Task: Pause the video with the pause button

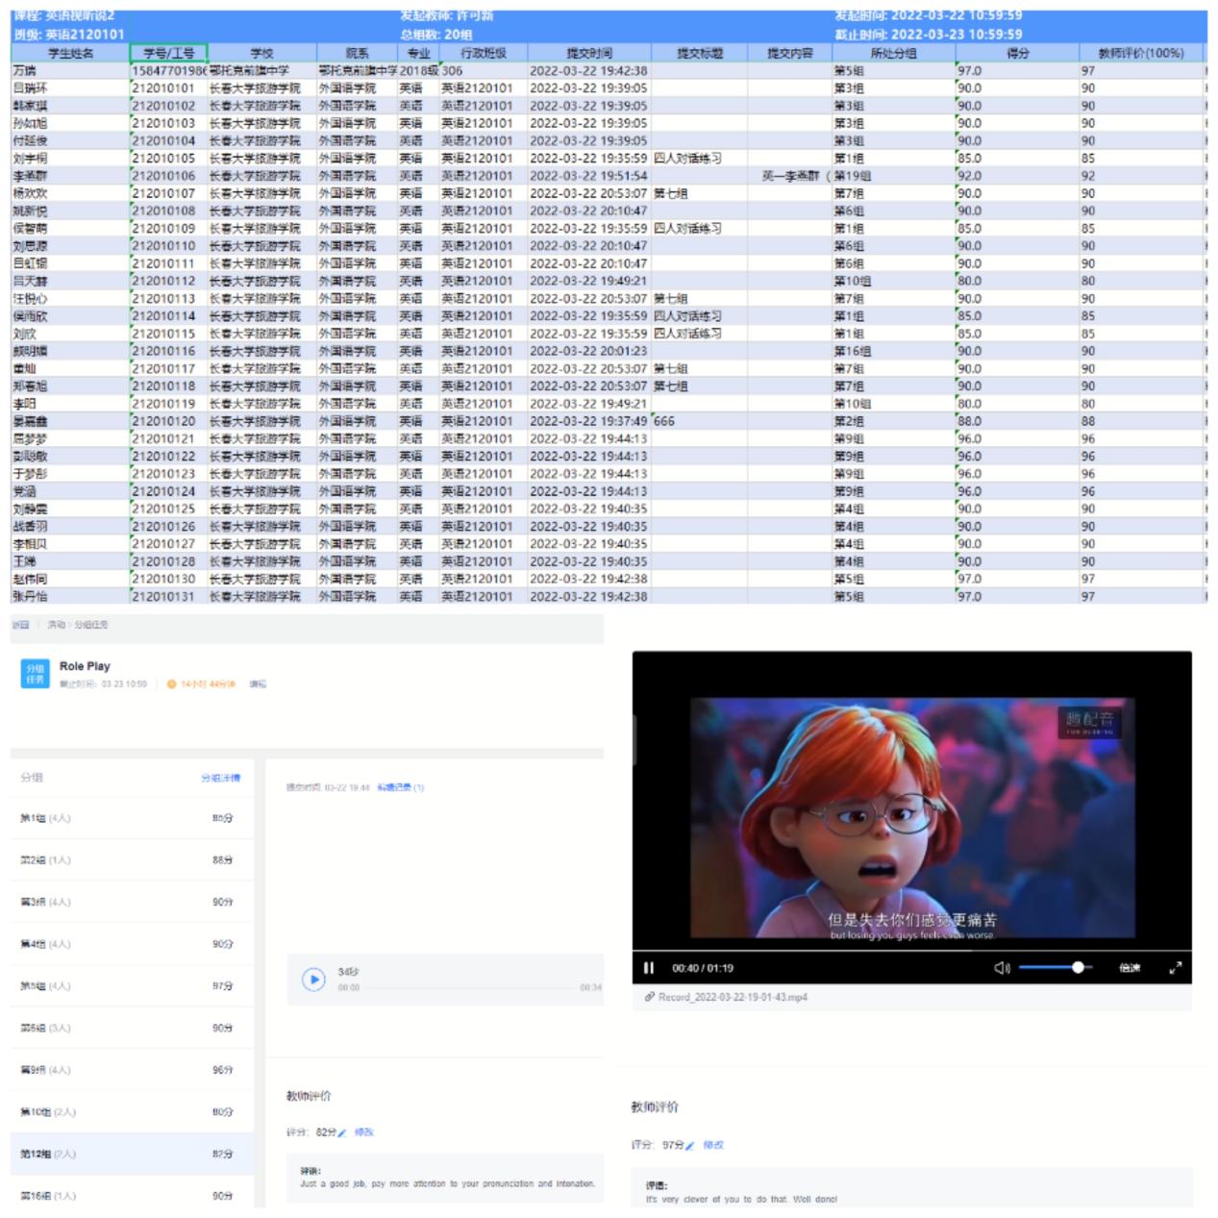Action: (649, 968)
